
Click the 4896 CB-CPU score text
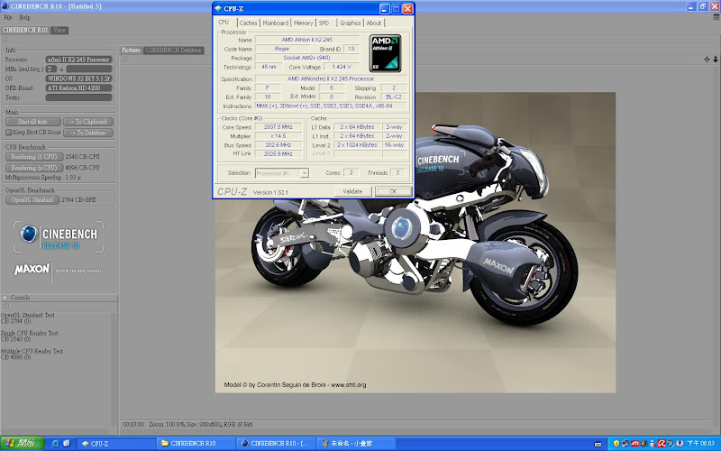click(82, 168)
